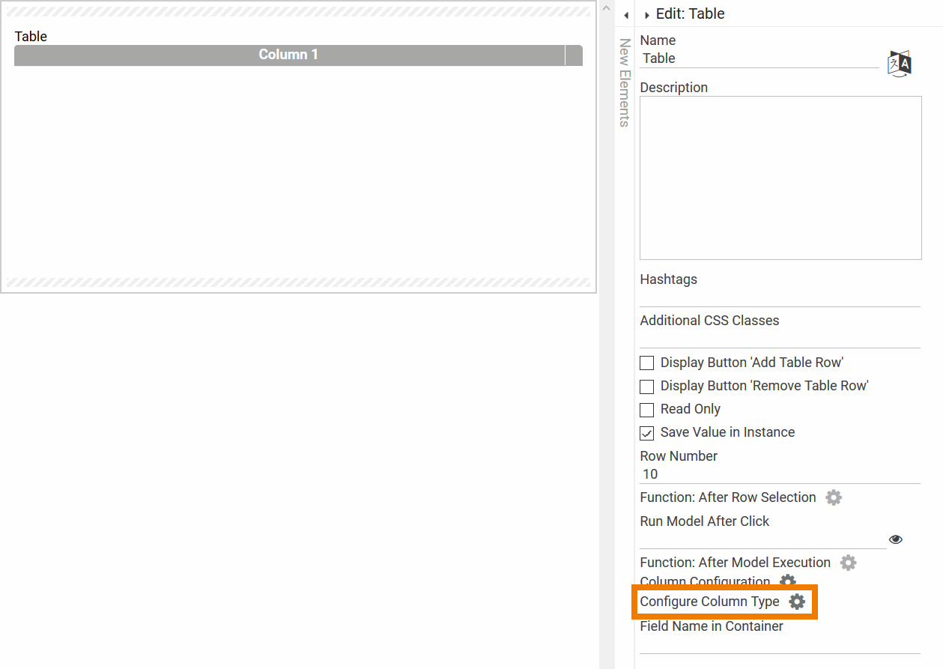Open the After Row Selection function gear

[834, 497]
